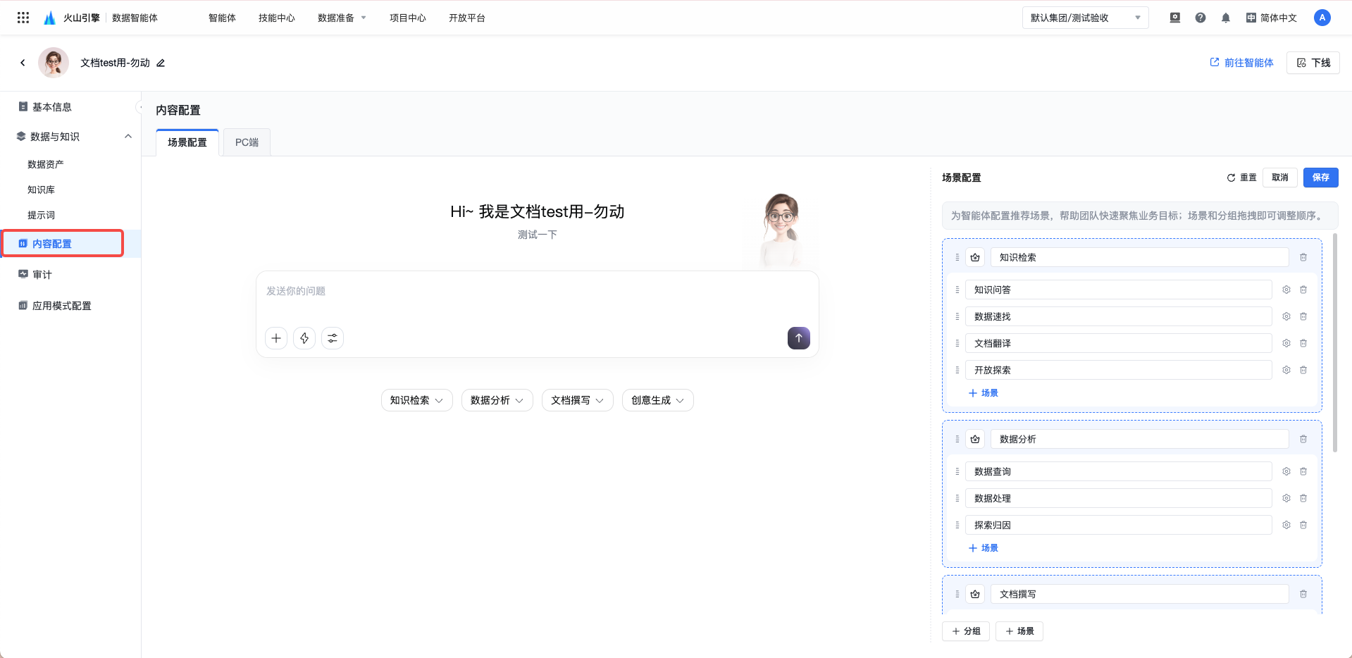The height and width of the screenshot is (658, 1352).
Task: Open the app grid launcher icon
Action: [23, 18]
